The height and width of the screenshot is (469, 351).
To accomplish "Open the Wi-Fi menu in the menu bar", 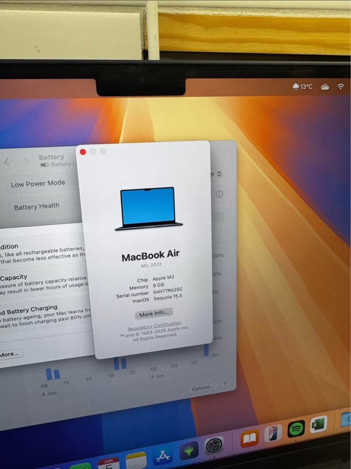I will [x=340, y=87].
